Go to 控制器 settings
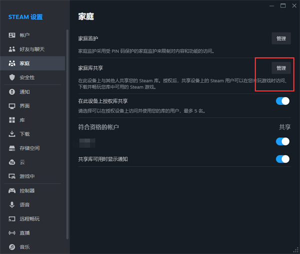This screenshot has height=254, width=300. (x=32, y=191)
